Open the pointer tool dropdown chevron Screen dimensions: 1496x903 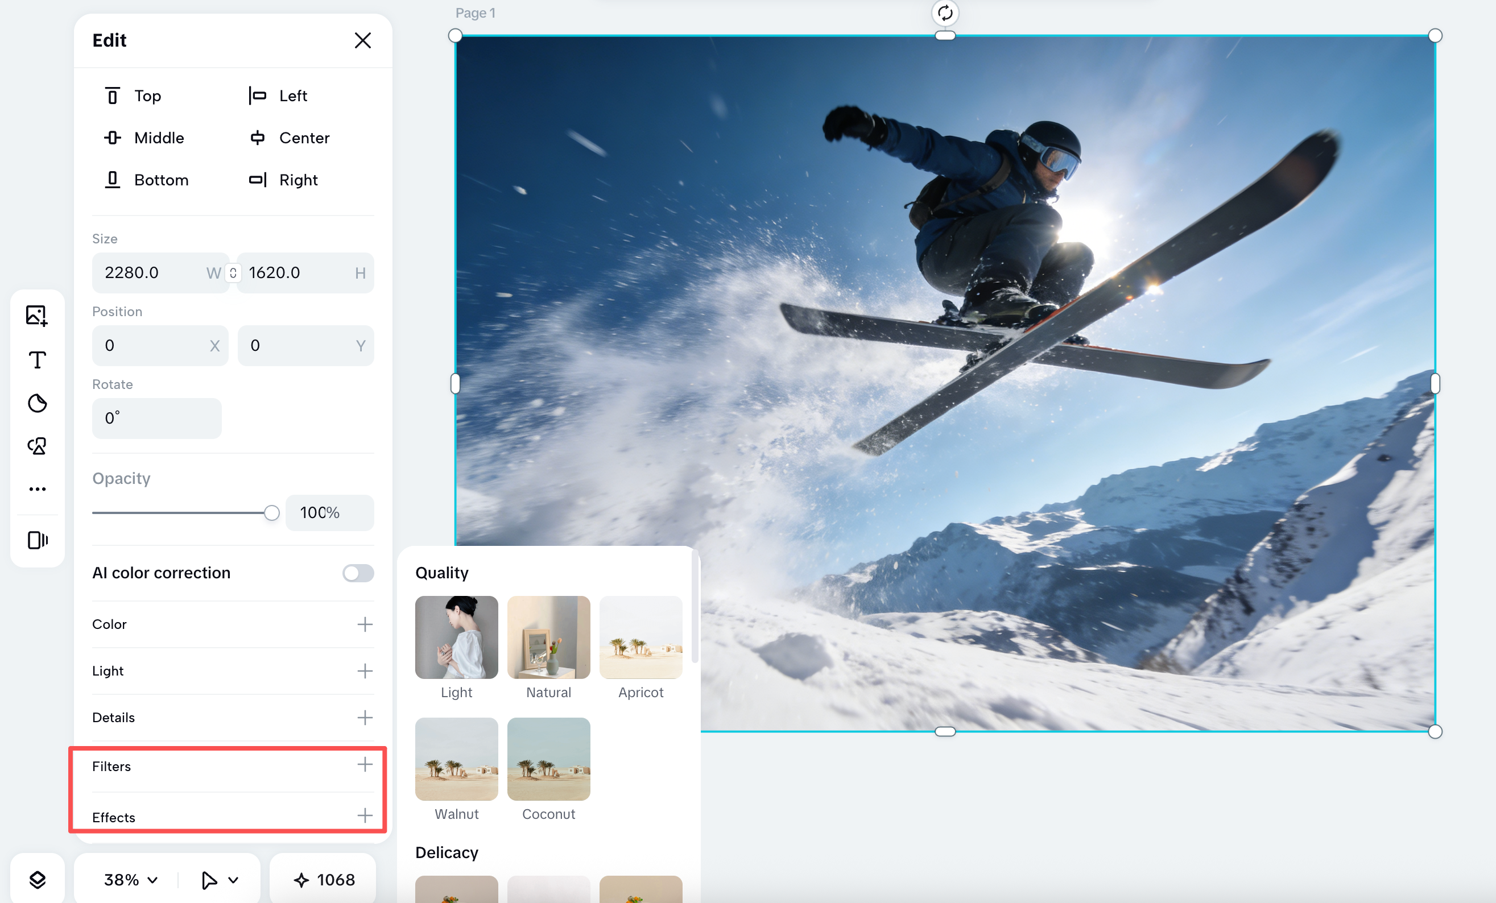pos(233,880)
